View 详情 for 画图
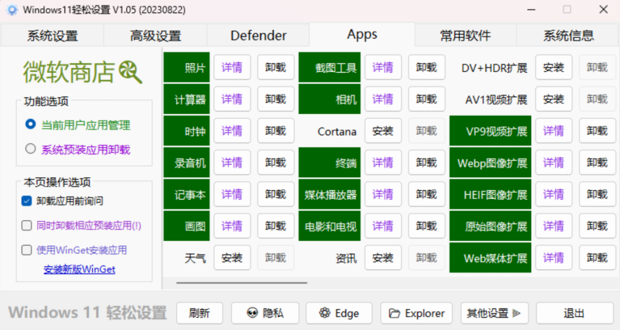The image size is (620, 330). 232,226
